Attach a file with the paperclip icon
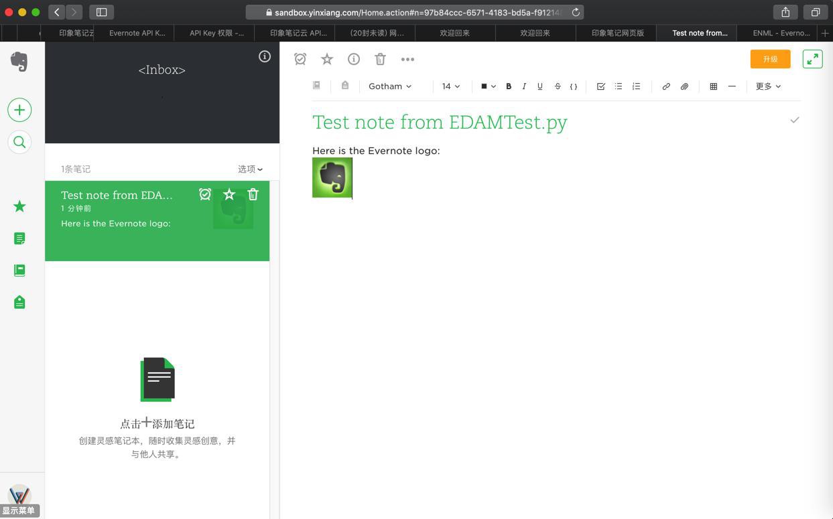 (x=684, y=86)
